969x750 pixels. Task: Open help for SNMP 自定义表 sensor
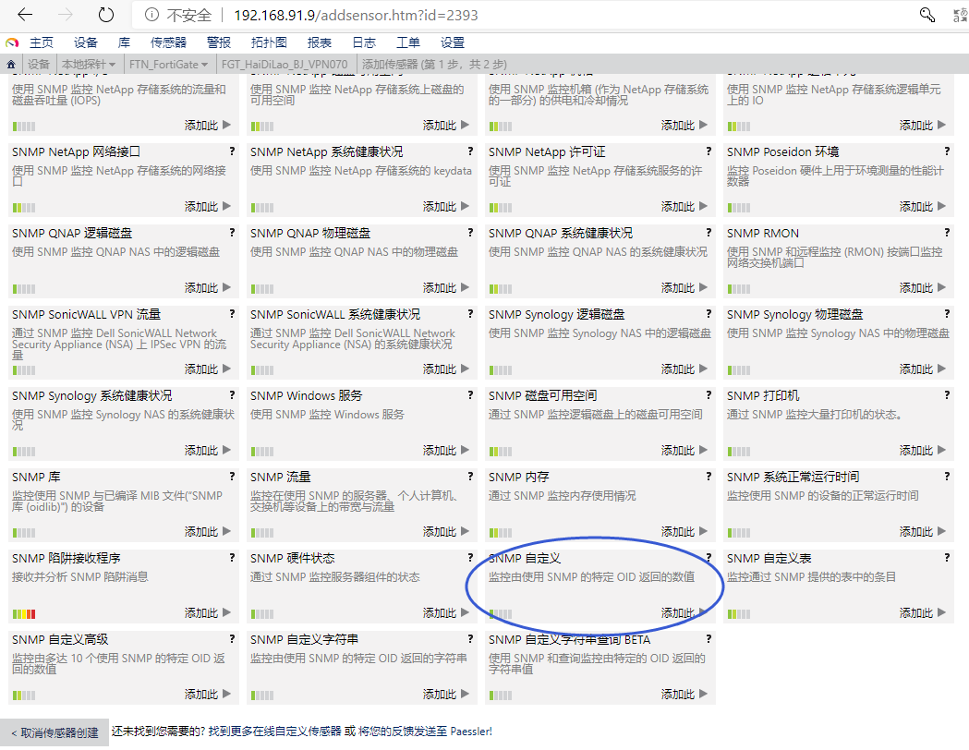tap(947, 558)
